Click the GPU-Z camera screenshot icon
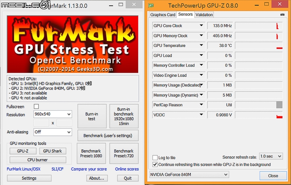The height and width of the screenshot is (185, 291). coord(282,15)
